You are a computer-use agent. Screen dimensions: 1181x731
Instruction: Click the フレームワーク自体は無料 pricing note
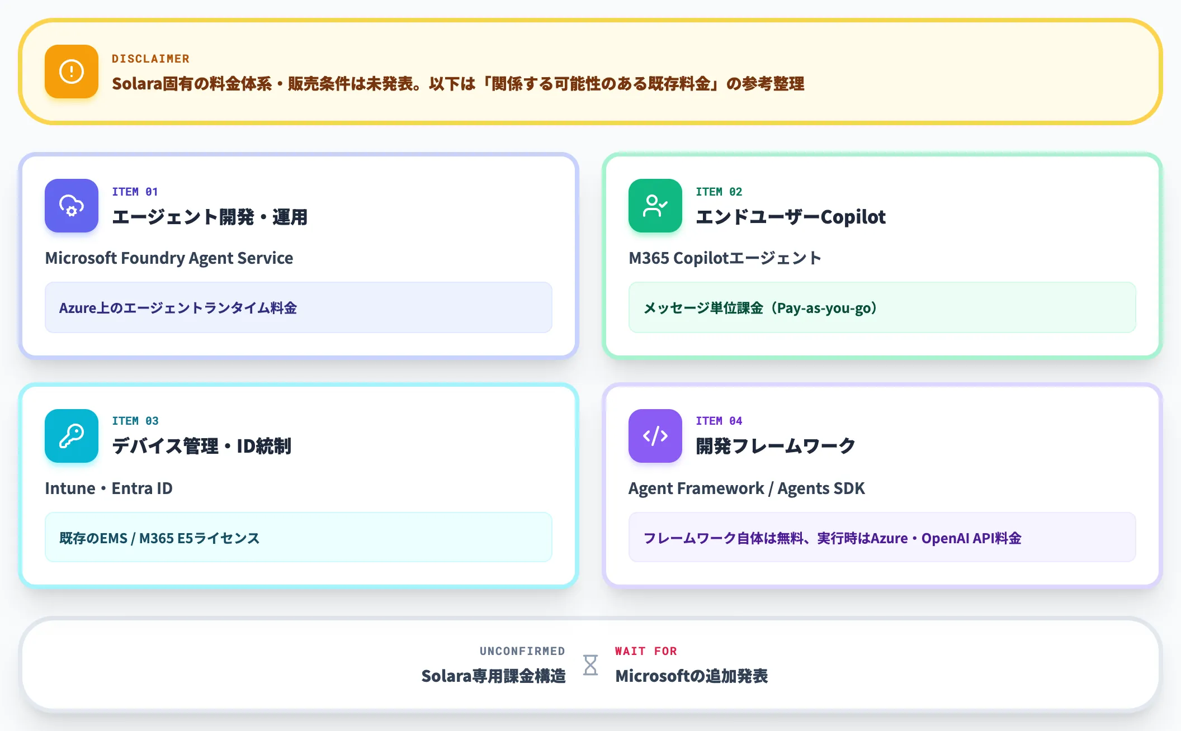(x=882, y=537)
